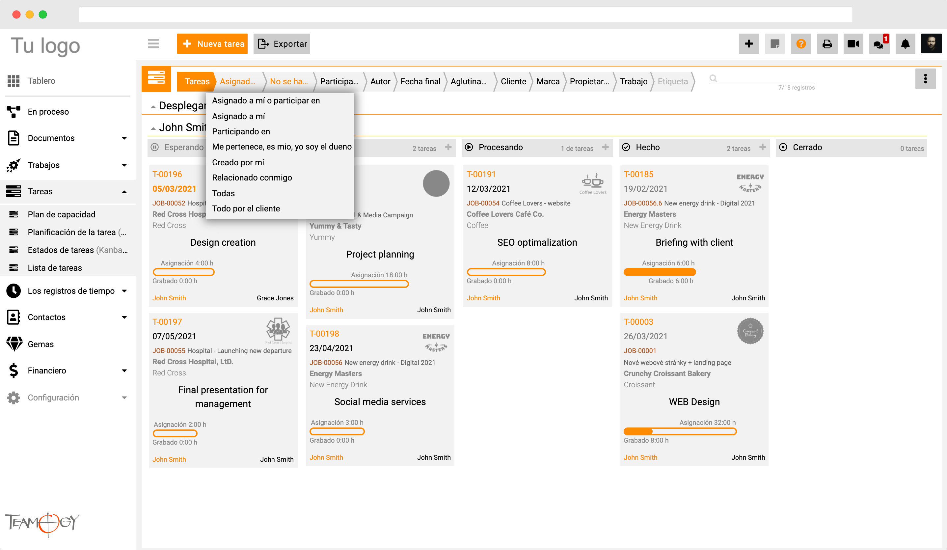Click the Exportar button
Viewport: 947px width, 550px height.
(282, 44)
